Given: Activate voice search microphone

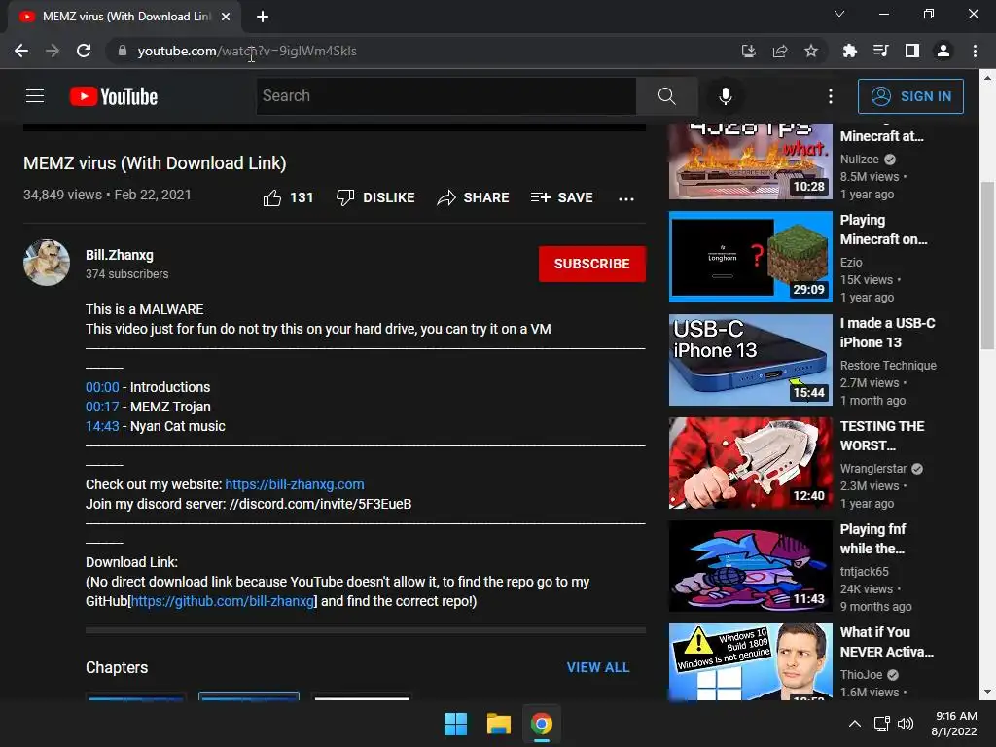Looking at the screenshot, I should click(x=725, y=96).
